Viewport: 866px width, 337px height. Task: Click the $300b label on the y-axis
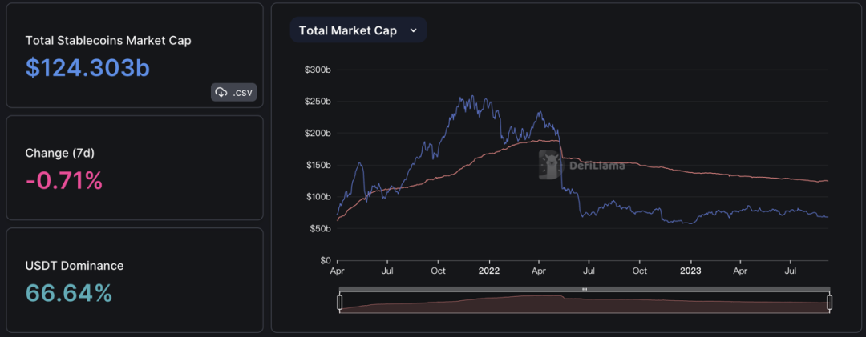click(318, 70)
